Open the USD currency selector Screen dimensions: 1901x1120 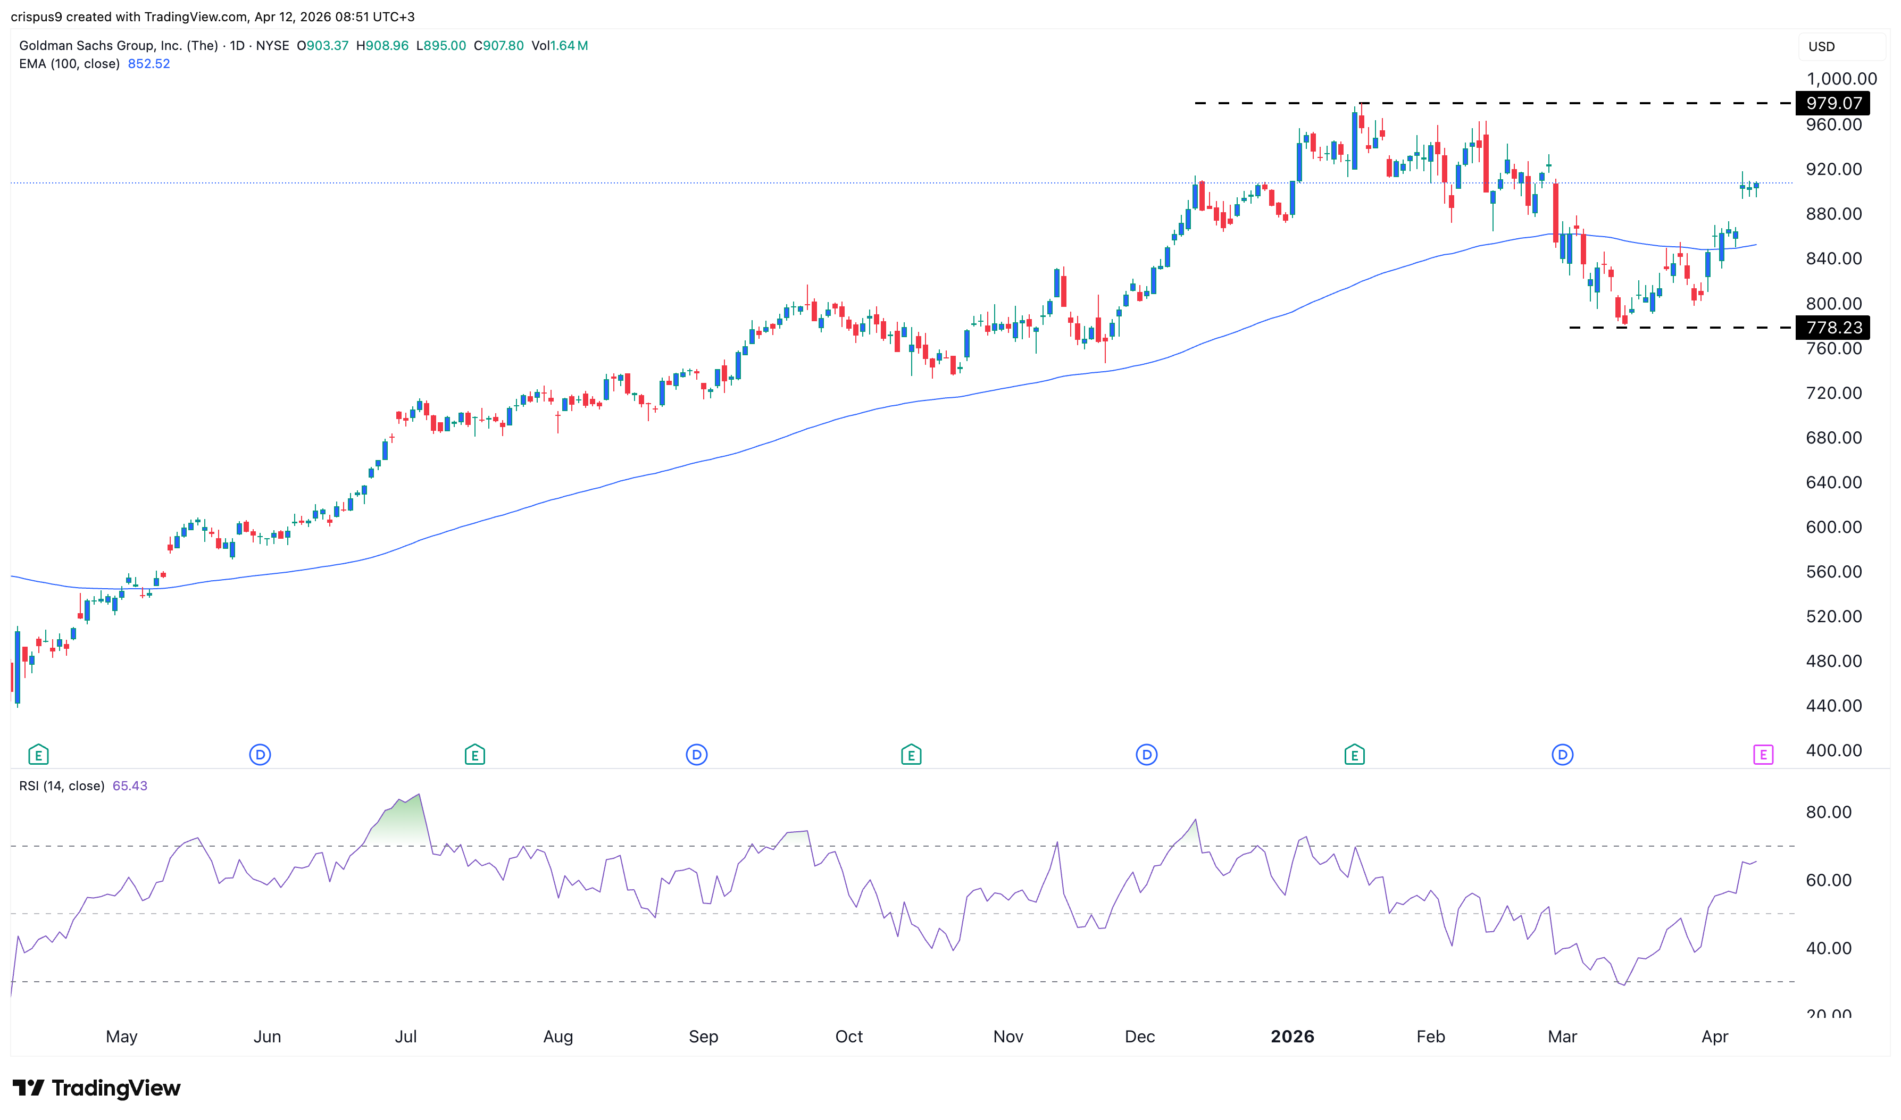click(x=1840, y=46)
